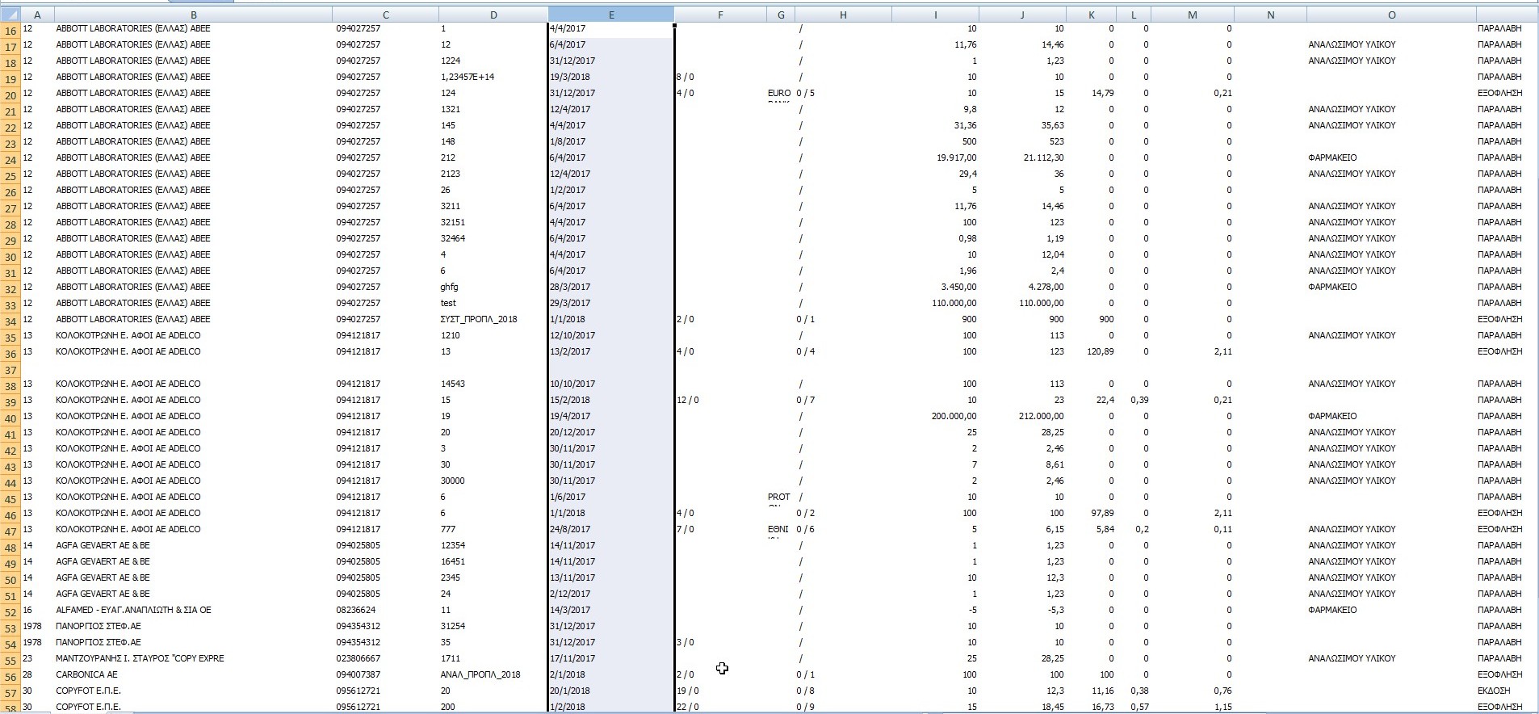Select row 16 header
Image resolution: width=1539 pixels, height=714 pixels.
click(x=10, y=31)
